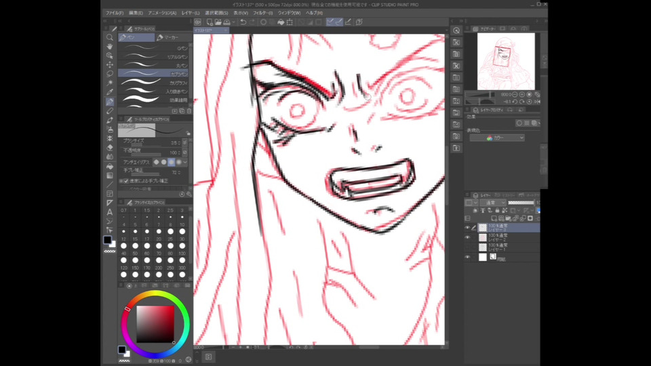Click the top Quick Access panel icon
Screen dimensions: 651x366
[456, 30]
